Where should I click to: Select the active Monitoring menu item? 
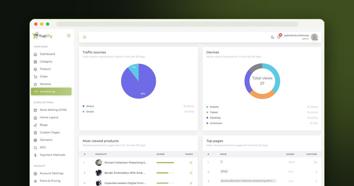pyautogui.click(x=51, y=92)
